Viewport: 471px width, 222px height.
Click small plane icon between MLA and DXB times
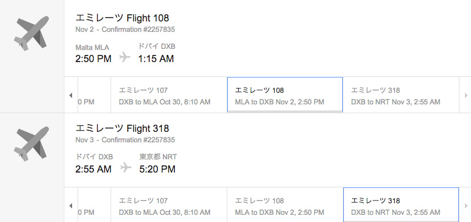point(125,58)
